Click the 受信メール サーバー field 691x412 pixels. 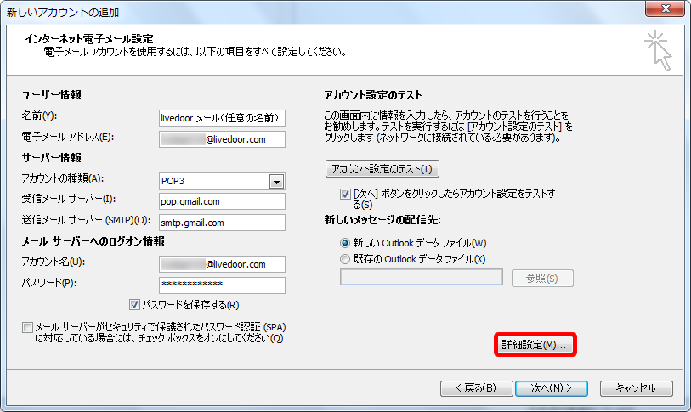coord(222,201)
